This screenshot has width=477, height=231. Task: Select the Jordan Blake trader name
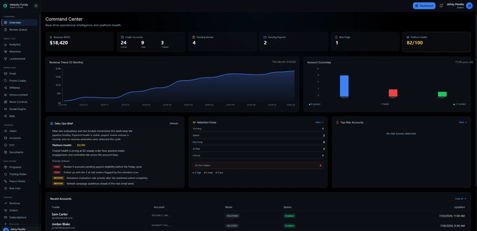tap(61, 224)
